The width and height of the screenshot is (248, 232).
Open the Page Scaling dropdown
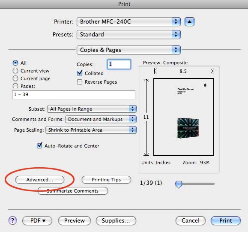point(91,130)
